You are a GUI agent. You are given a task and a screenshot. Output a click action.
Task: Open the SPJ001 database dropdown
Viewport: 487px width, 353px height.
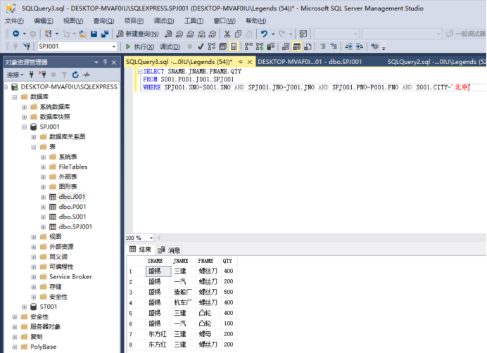point(114,46)
